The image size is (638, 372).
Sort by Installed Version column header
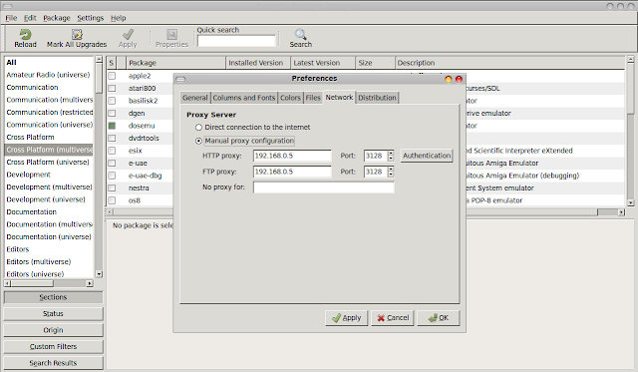click(258, 63)
